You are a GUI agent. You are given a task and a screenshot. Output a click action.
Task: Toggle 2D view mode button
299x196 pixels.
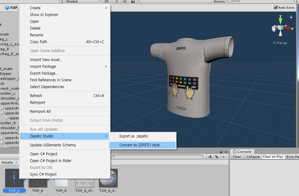coord(106,2)
